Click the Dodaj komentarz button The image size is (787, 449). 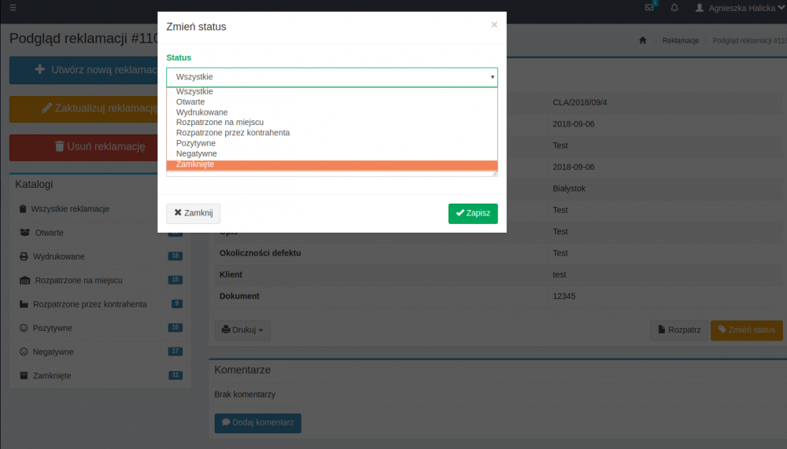pos(257,423)
